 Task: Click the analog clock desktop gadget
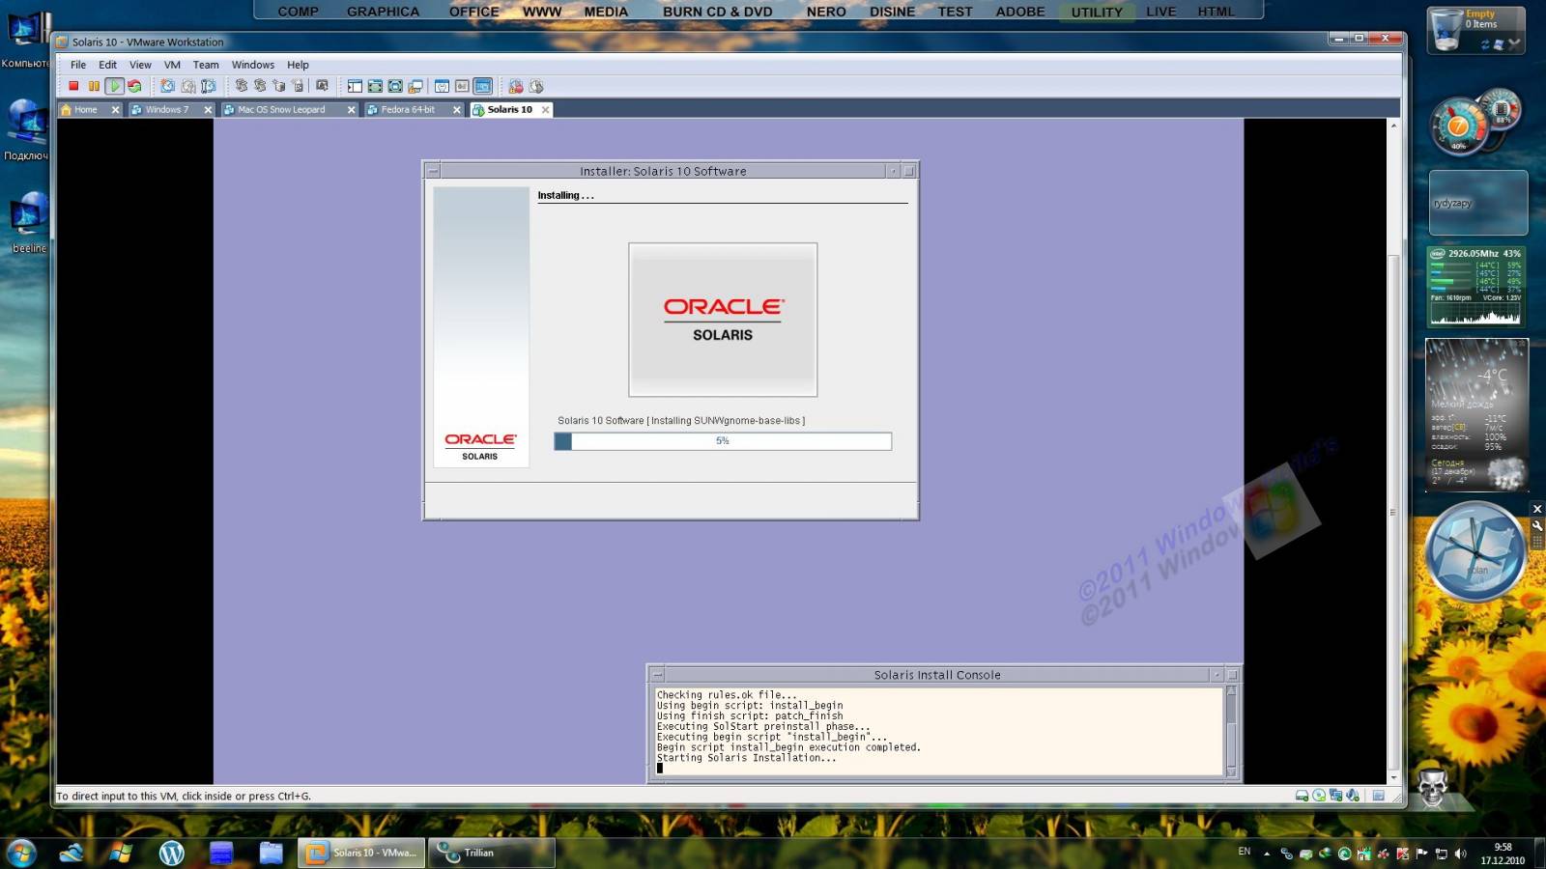point(1475,551)
